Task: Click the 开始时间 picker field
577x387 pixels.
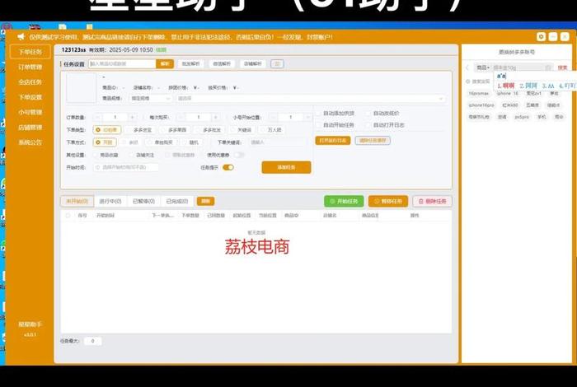Action: tap(126, 167)
